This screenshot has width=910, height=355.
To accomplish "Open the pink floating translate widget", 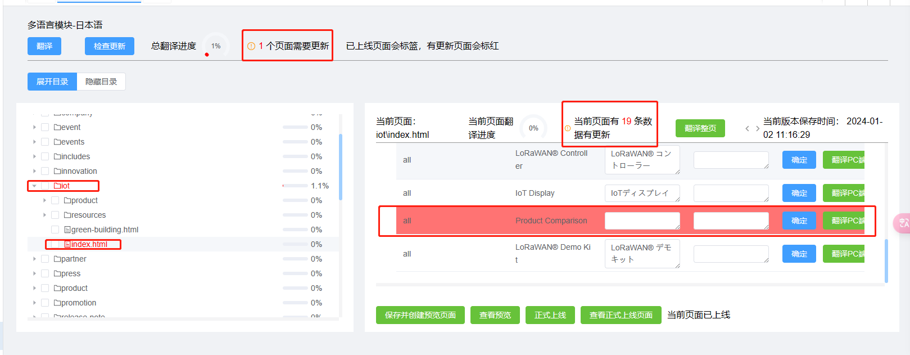I will (x=903, y=223).
